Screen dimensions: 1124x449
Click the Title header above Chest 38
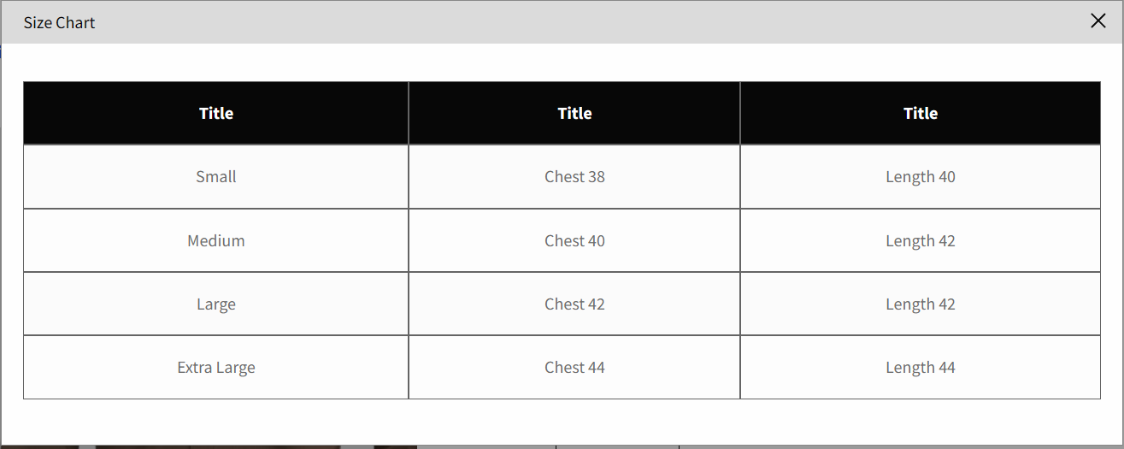[574, 113]
